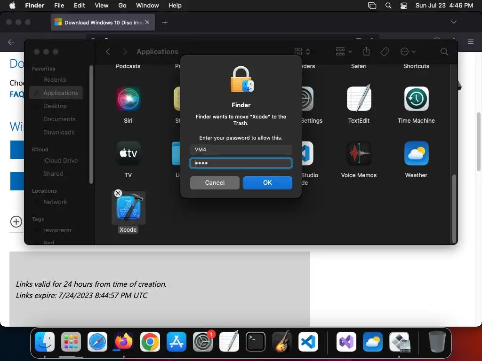Select the Download Windows 10 Disc Image tab
Viewport: 482px width, 361px height.
click(x=103, y=23)
